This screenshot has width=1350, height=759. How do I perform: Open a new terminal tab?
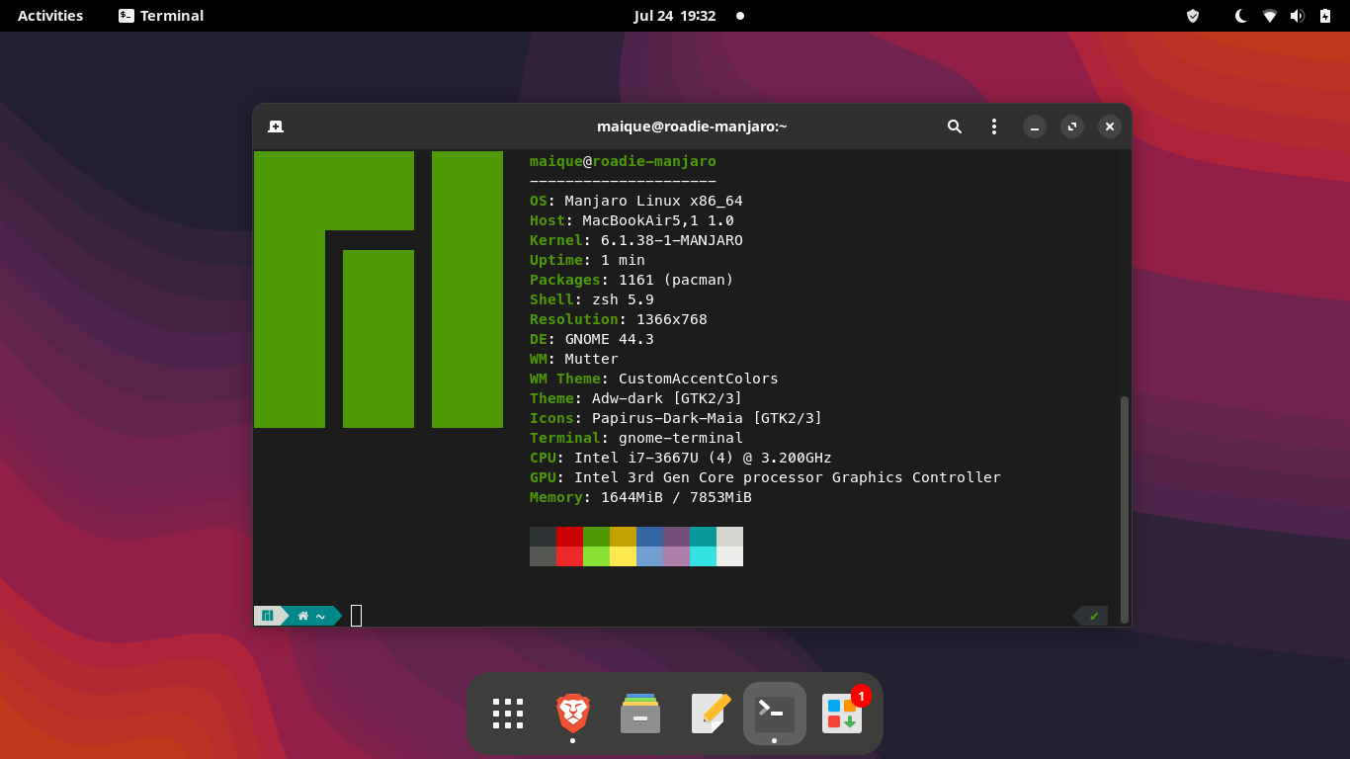(x=276, y=126)
